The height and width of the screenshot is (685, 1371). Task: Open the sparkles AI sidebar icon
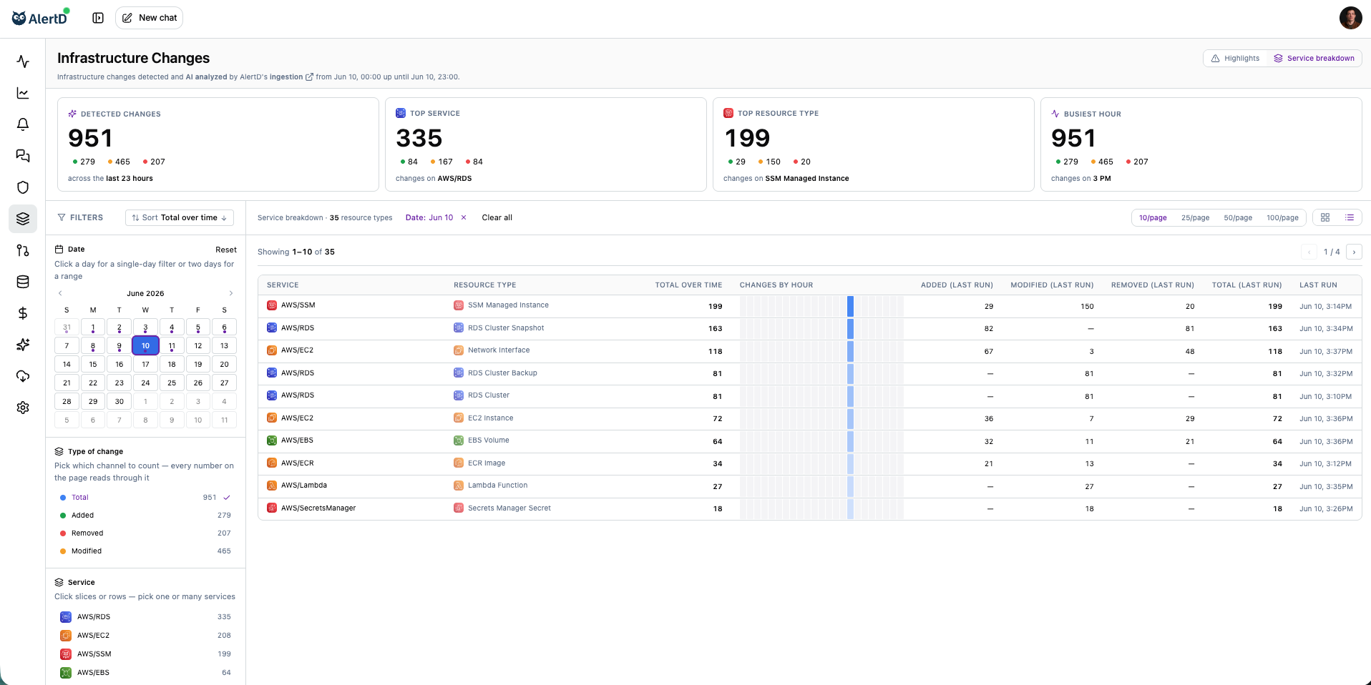(x=23, y=345)
